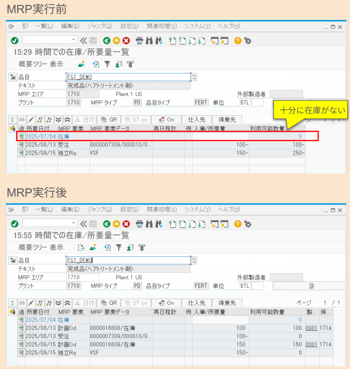Click the On button above upper table
350x369 pixels.
point(166,120)
